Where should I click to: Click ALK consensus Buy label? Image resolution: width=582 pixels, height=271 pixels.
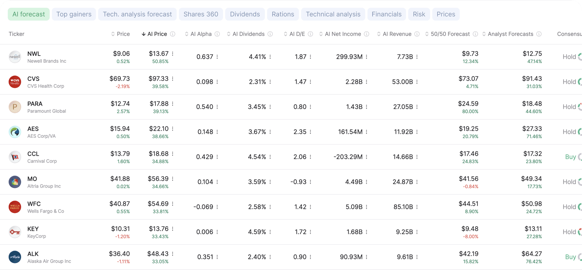point(571,257)
